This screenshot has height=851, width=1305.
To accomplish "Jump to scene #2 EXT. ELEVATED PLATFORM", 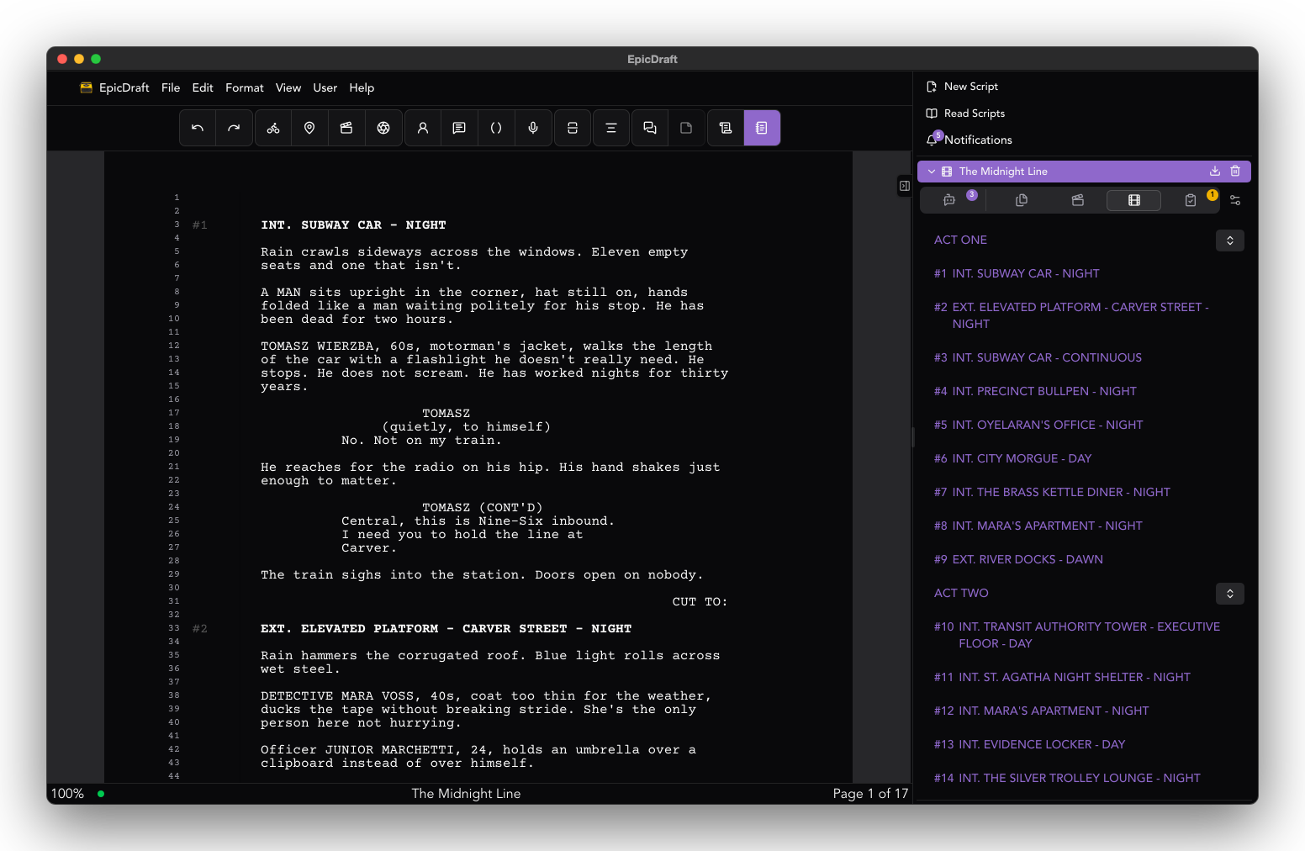I will pos(1071,315).
